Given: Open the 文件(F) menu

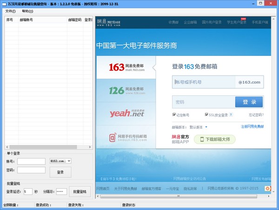Looking at the screenshot, I should click(10, 11).
